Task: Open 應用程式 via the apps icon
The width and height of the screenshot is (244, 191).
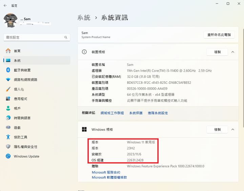Action: click(8, 99)
